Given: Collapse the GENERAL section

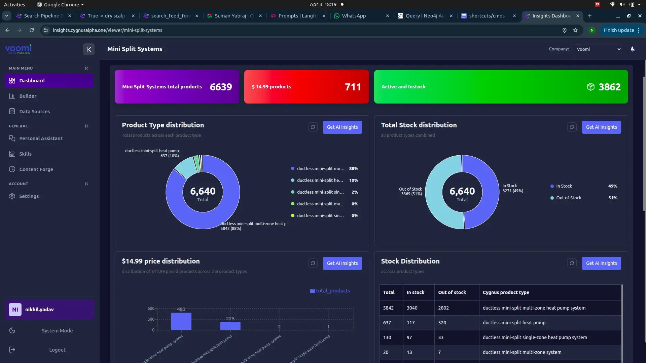Looking at the screenshot, I should pos(87,126).
